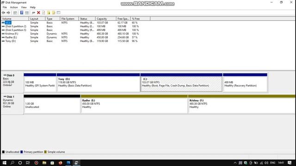This screenshot has width=296, height=166.
Task: Open the taskbar Search magnifier icon
Action: click(12, 163)
